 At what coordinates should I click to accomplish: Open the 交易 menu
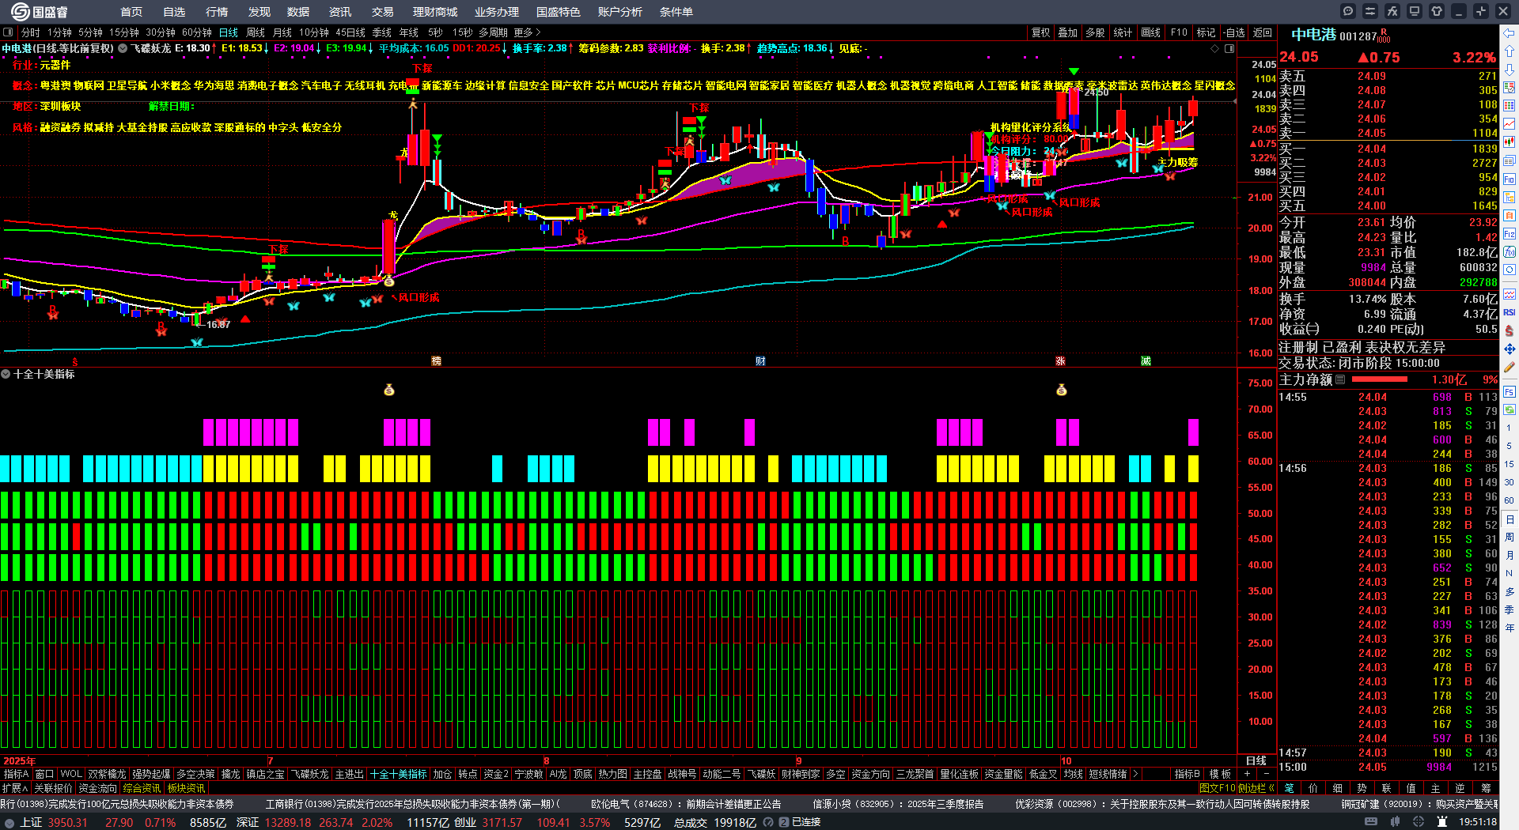pyautogui.click(x=383, y=12)
